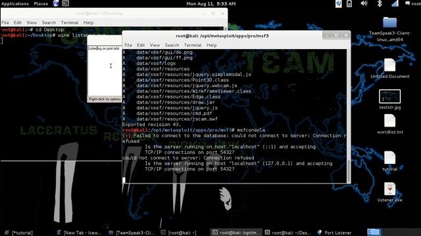The image size is (421, 236).
Task: Click the Bluetooth icon
Action: tap(380, 3)
